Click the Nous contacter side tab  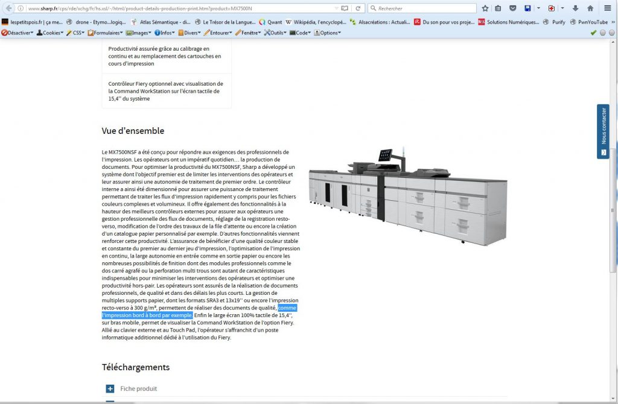point(603,131)
